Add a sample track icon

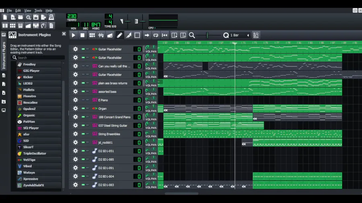click(101, 35)
